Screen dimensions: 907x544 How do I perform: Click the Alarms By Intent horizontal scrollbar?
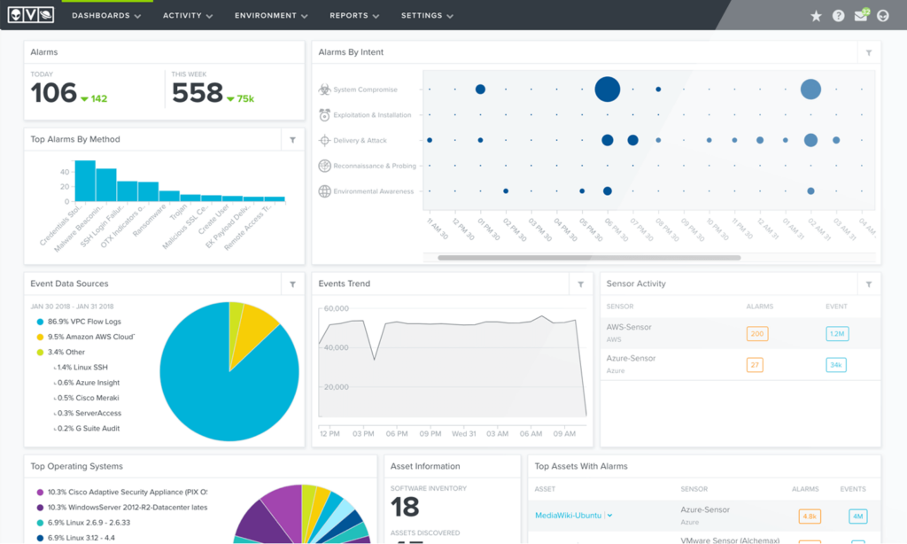click(589, 258)
